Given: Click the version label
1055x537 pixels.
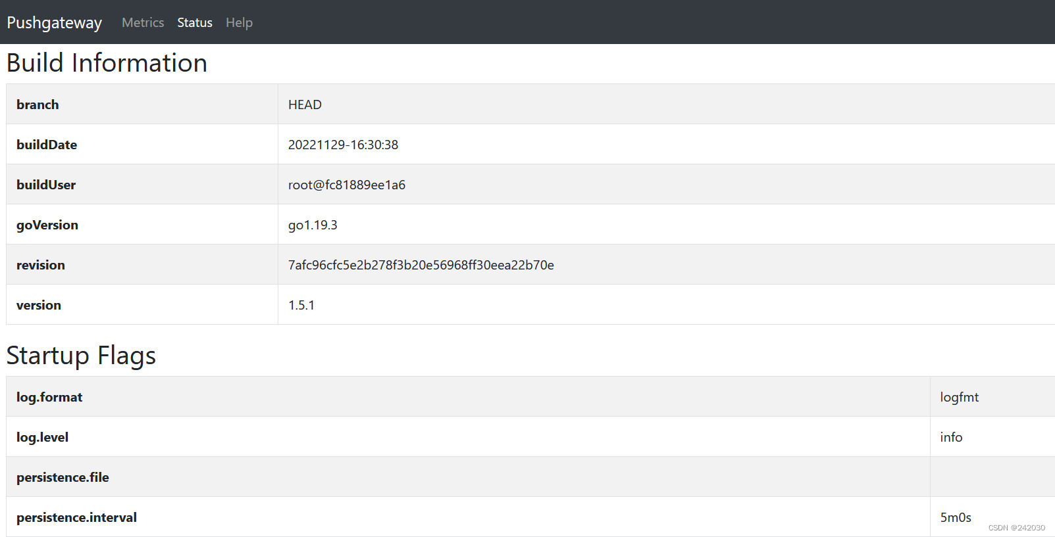Looking at the screenshot, I should tap(39, 305).
